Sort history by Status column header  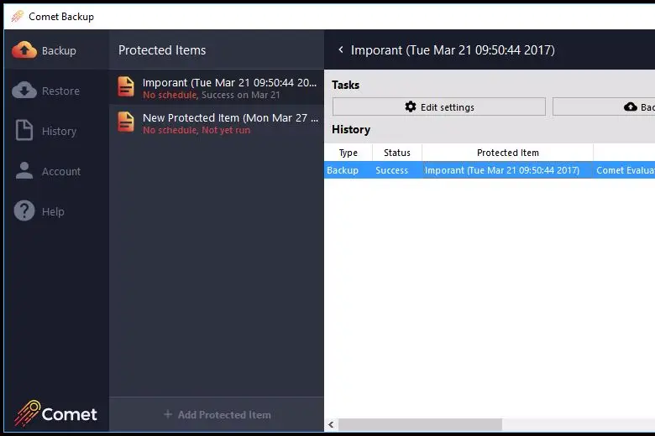coord(397,153)
